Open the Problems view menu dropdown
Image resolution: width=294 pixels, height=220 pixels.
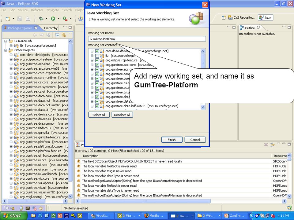tap(278, 144)
